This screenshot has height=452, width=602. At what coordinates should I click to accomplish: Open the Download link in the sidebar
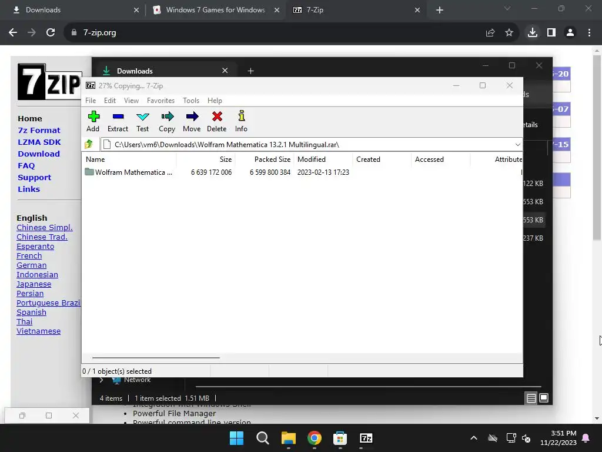pos(39,154)
